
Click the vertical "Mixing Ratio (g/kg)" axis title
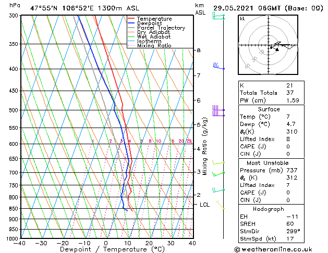[204, 146]
